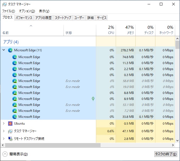
Task: Select the Ubuntu process row name
Action: (19, 124)
